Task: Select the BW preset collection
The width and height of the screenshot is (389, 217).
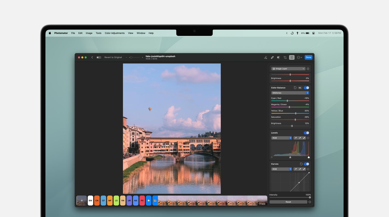Action: coord(91,201)
